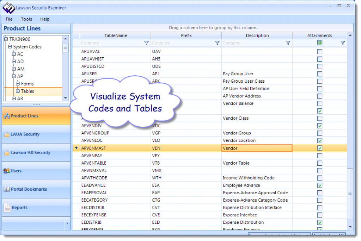Open the LAUA Security section

pos(36,134)
